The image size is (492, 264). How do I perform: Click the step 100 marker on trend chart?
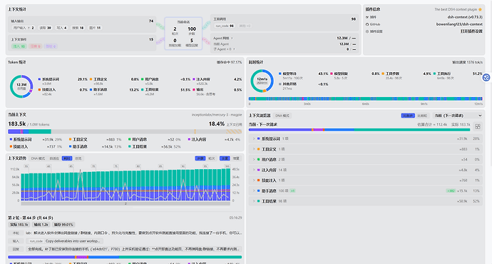(227, 166)
